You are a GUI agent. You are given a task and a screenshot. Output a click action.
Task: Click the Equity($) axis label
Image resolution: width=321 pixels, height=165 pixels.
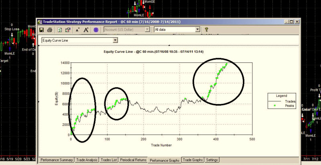(x=57, y=99)
